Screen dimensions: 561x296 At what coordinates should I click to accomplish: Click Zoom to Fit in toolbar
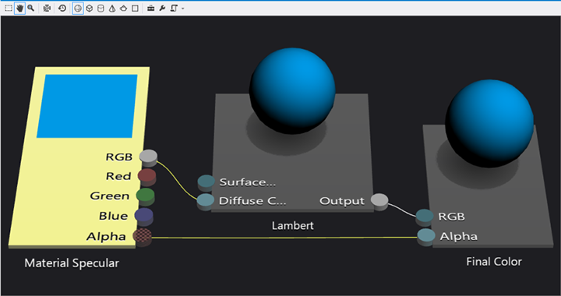point(47,8)
